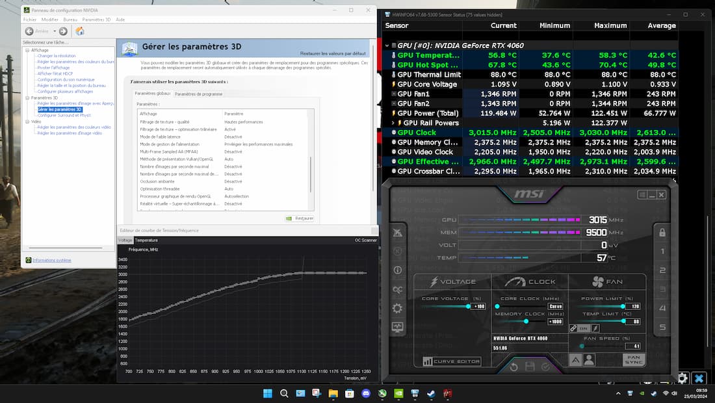Open the Modifier menu
Image resolution: width=715 pixels, height=403 pixels.
pos(49,19)
